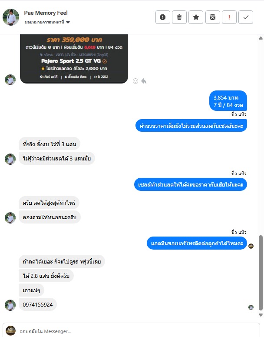Flag conversation with red exclamation icon
This screenshot has height=337, width=264.
tap(229, 17)
